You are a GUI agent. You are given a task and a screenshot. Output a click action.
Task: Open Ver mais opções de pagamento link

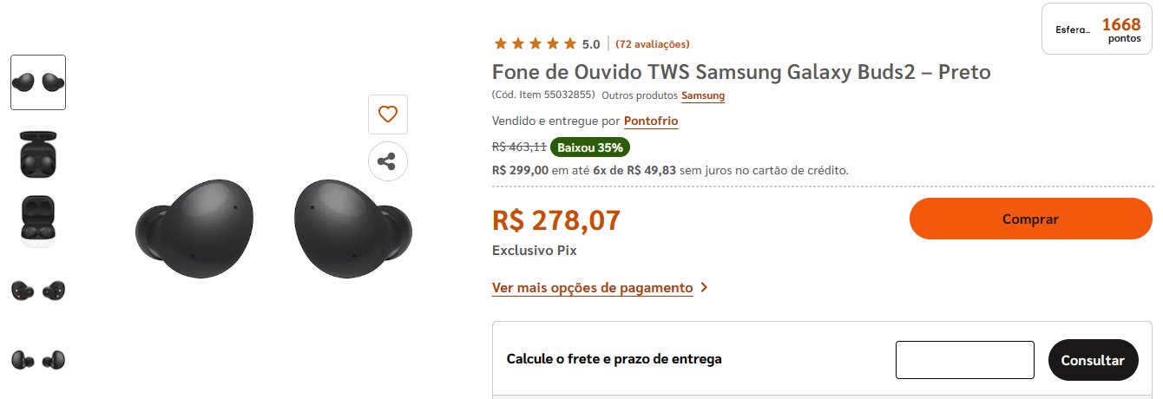point(593,287)
